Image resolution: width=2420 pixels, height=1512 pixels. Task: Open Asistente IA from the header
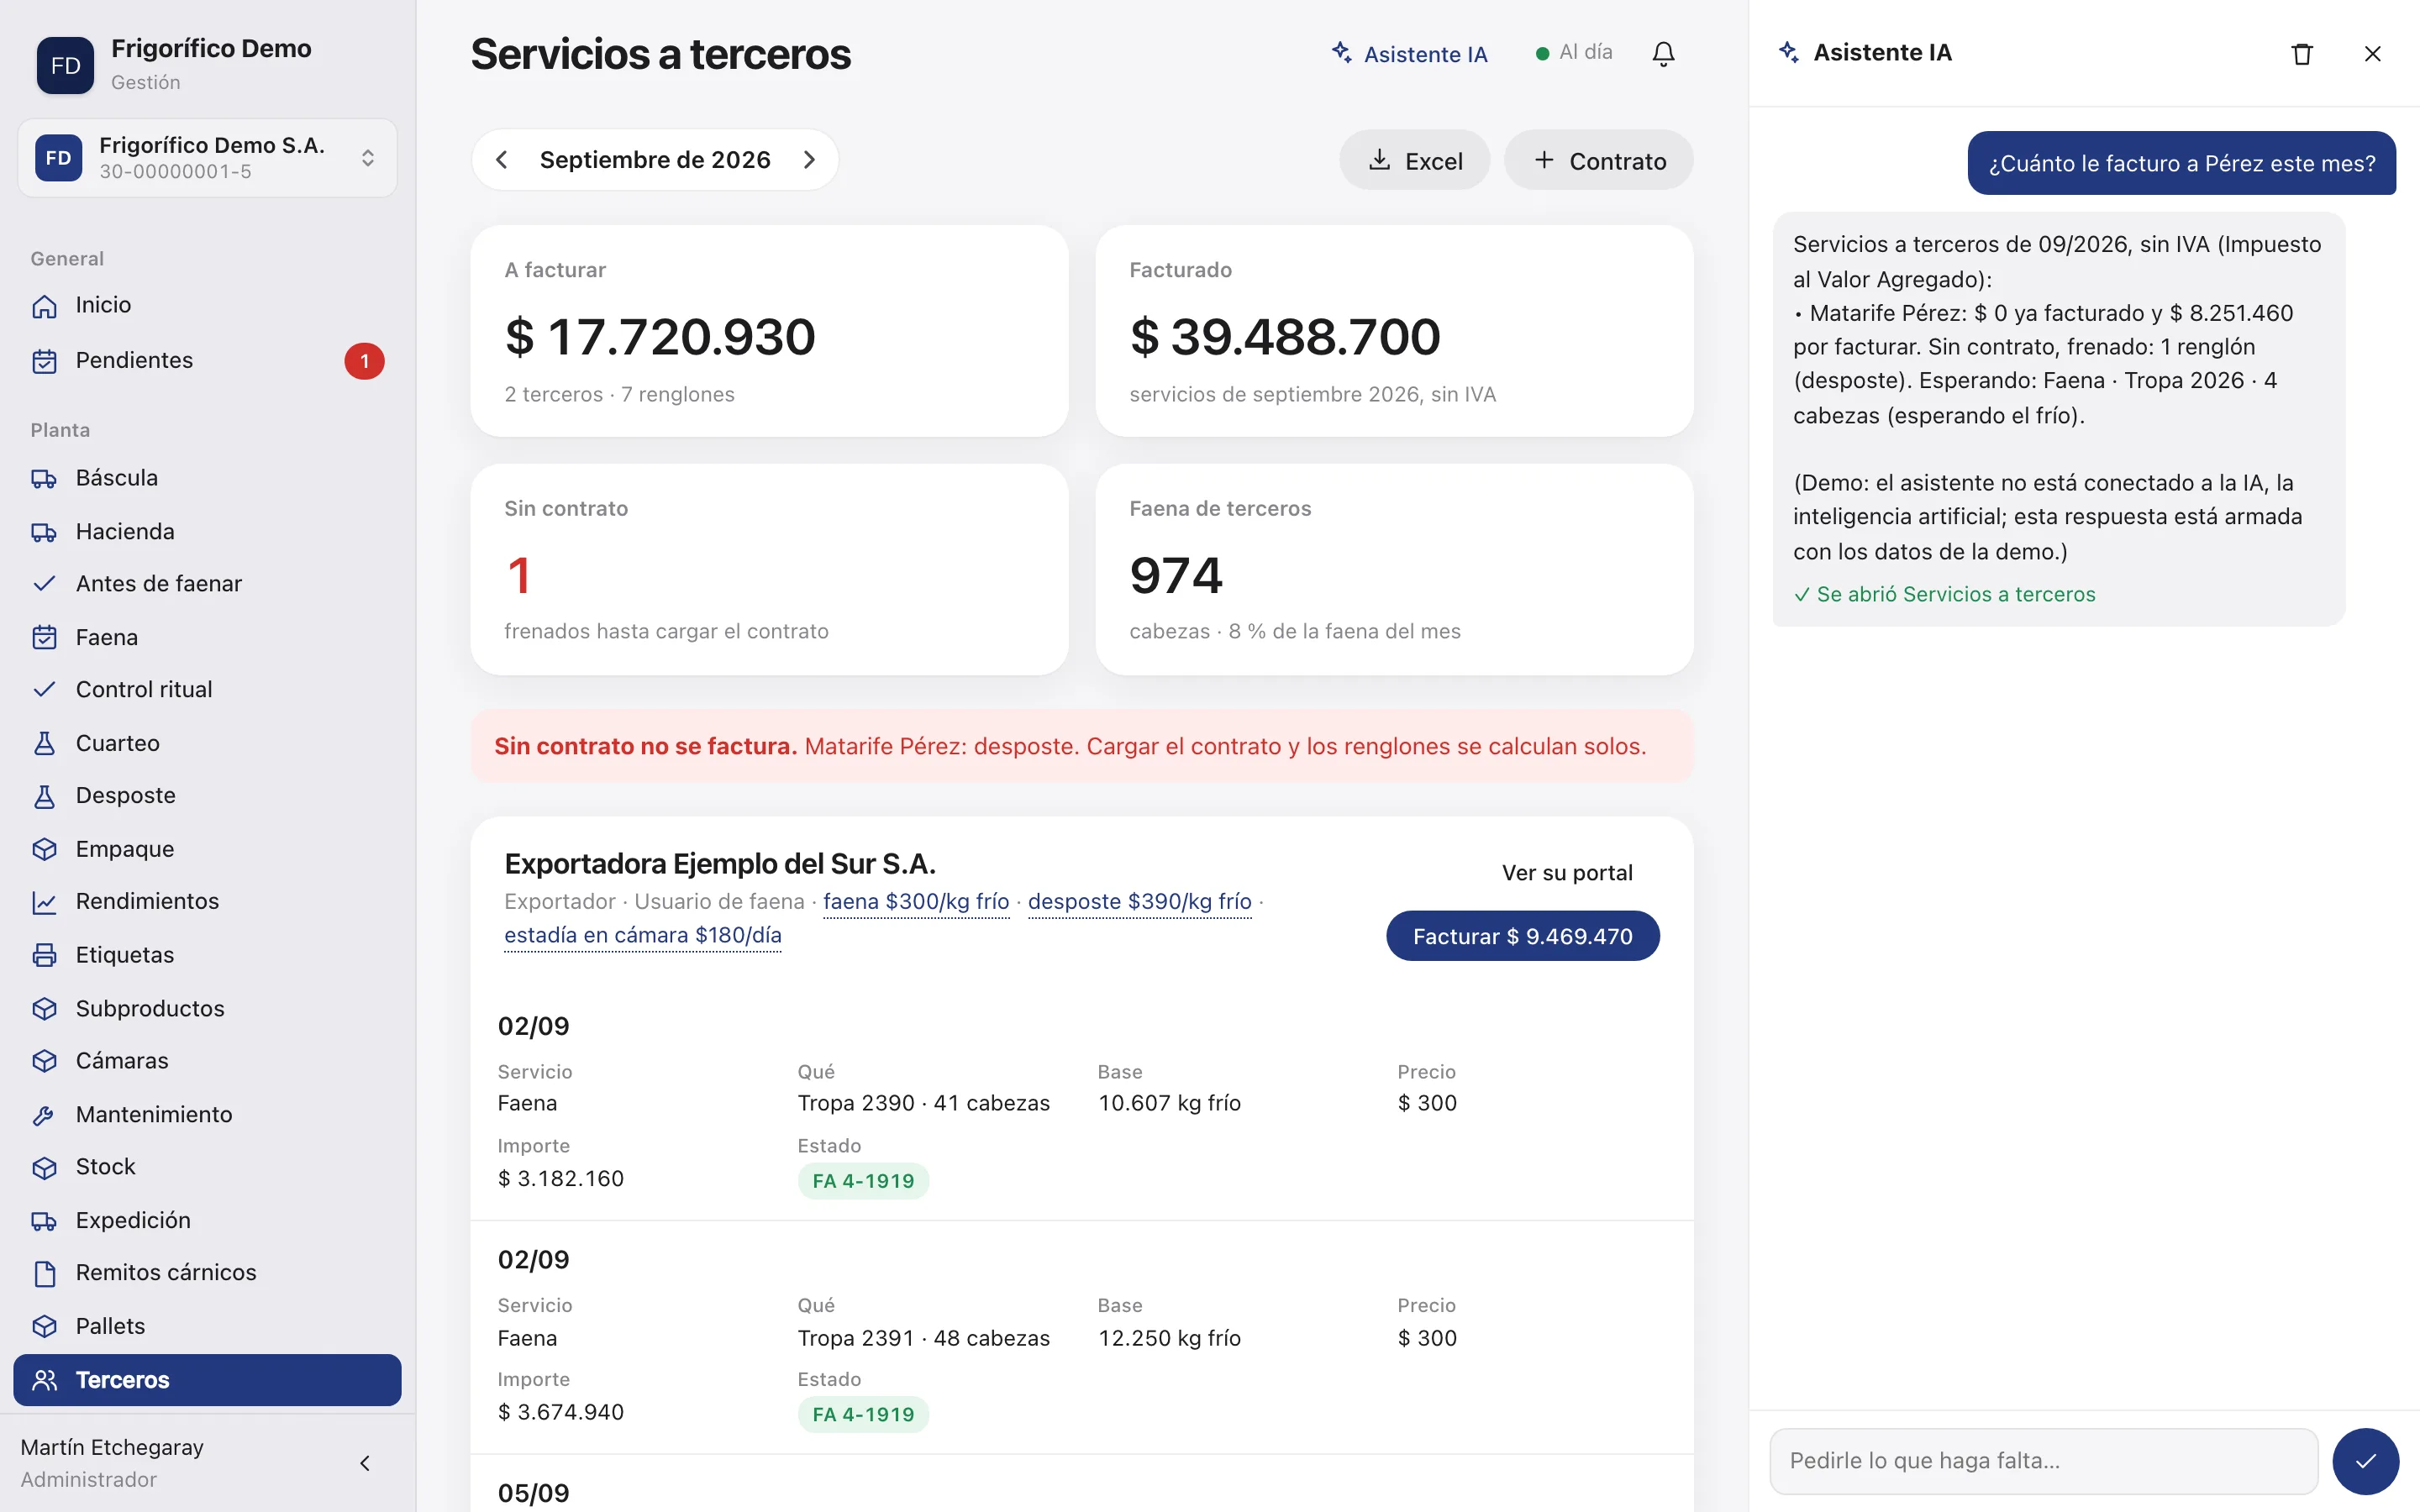(1410, 54)
